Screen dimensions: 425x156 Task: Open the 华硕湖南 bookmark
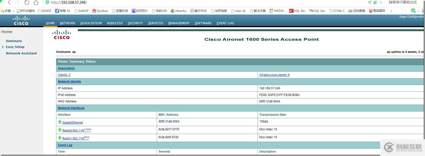[218, 11]
